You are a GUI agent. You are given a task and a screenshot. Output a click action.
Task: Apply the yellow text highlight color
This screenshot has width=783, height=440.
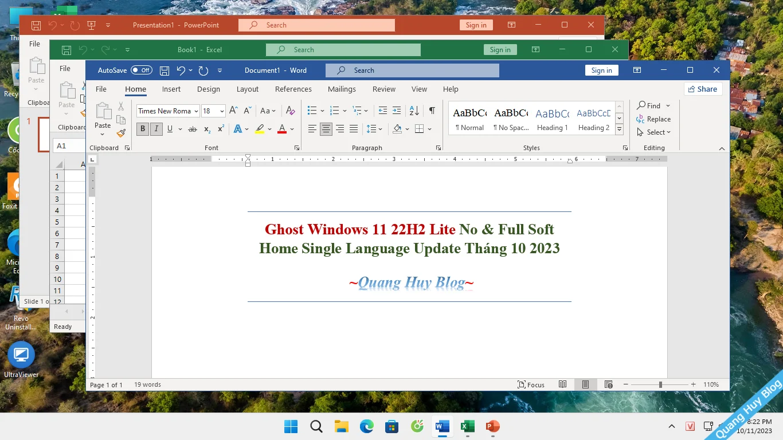[260, 129]
